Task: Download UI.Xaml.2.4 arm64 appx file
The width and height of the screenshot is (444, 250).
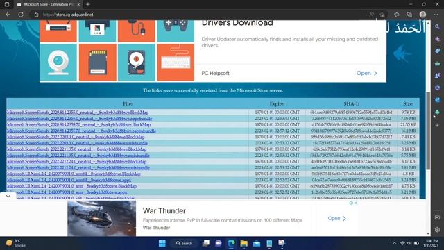Action: pos(69,180)
